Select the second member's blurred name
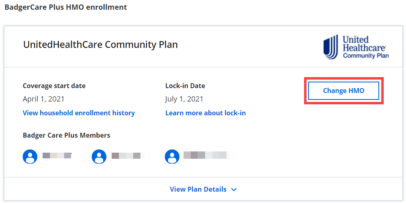 tap(127, 155)
